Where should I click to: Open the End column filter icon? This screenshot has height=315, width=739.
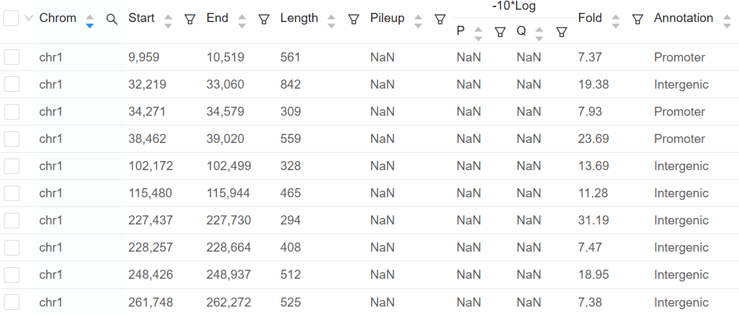pos(264,19)
